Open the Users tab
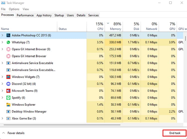Screen dimensions: 187x139 [70, 15]
